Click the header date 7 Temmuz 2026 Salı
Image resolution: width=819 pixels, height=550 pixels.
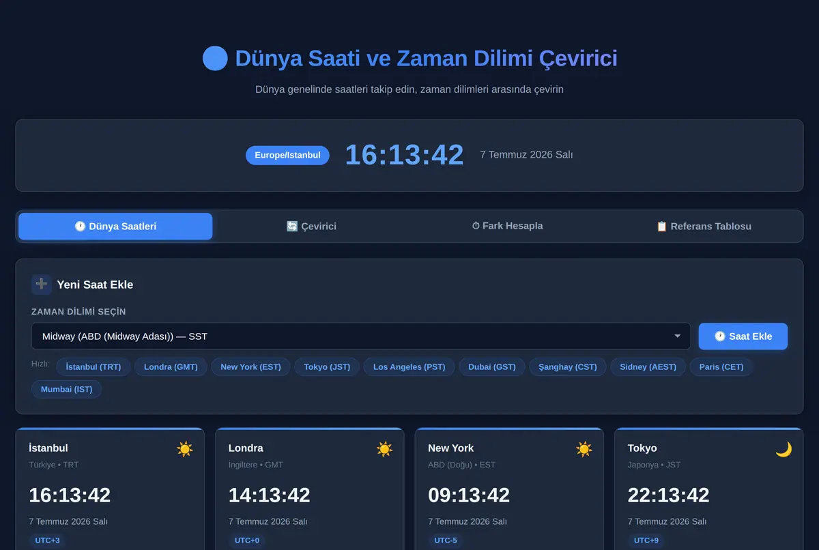point(526,155)
